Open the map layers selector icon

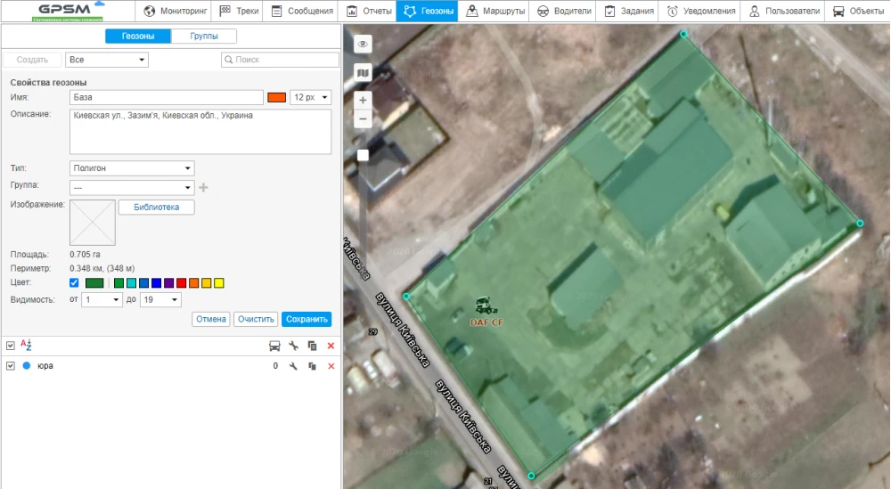point(363,73)
